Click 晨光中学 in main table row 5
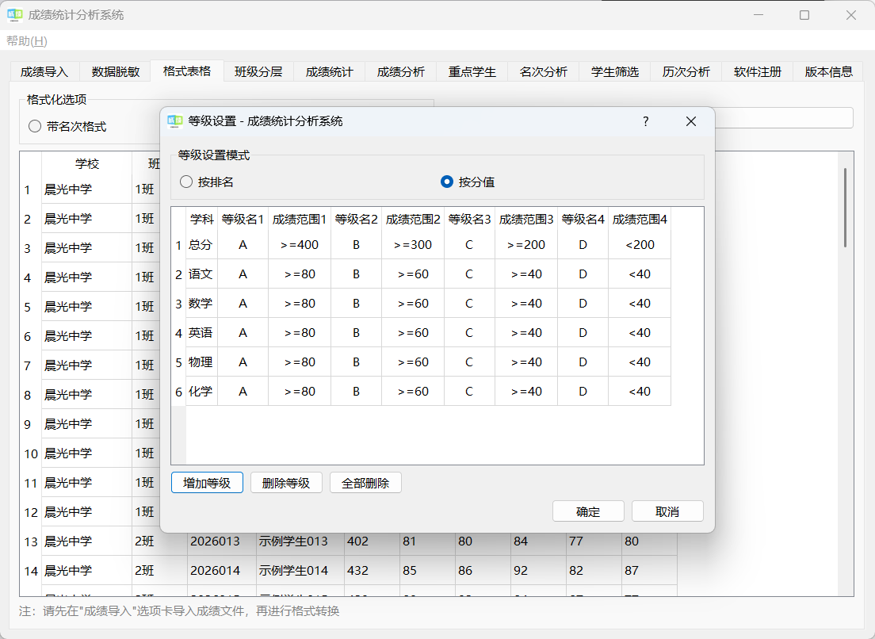 pyautogui.click(x=86, y=306)
